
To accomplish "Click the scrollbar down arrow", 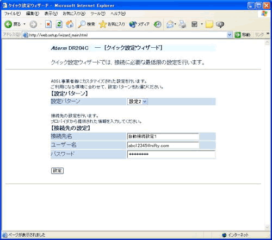I will pyautogui.click(x=267, y=227).
